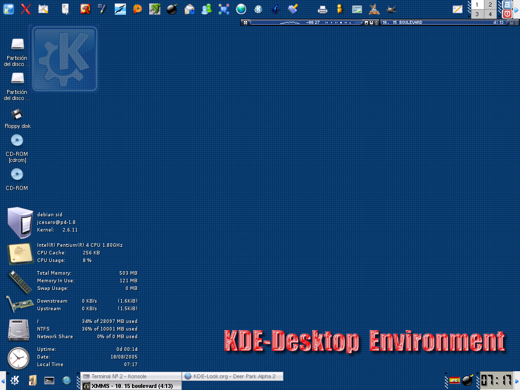
Task: Launch the blue dragon figure icon
Action: (x=275, y=9)
